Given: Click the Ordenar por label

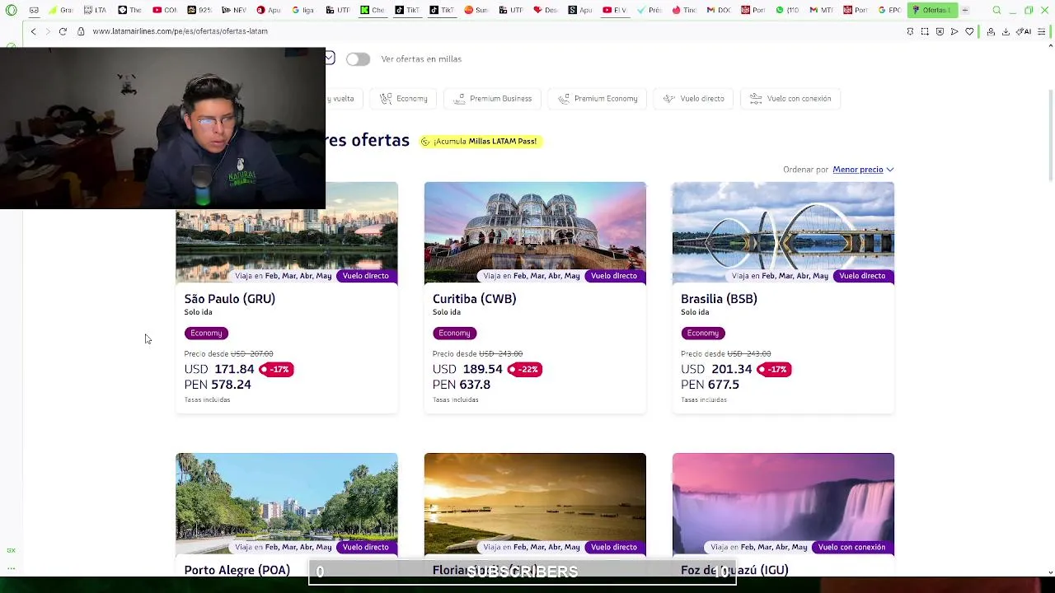Looking at the screenshot, I should [x=805, y=170].
